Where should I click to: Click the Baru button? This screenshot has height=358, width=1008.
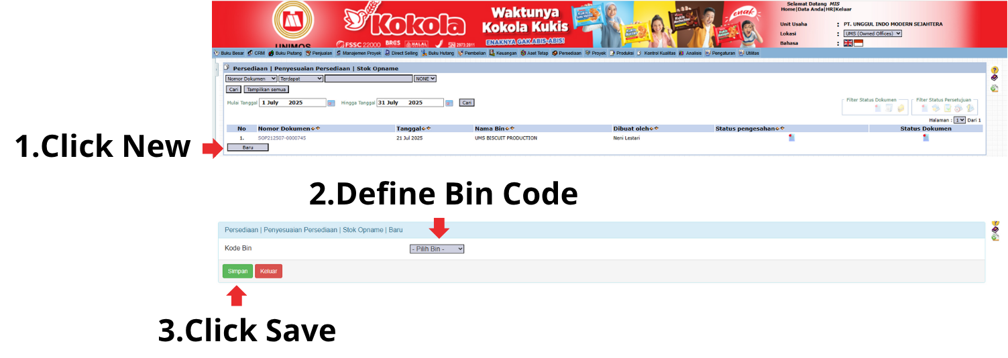[x=247, y=147]
